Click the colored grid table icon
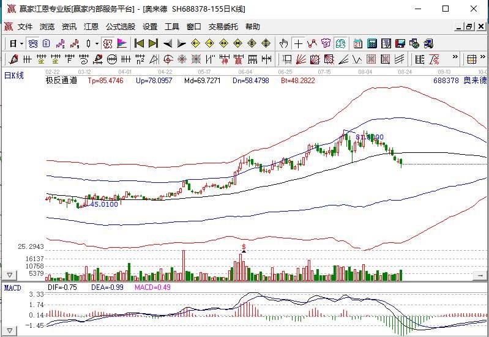The image size is (489, 337). click(471, 59)
